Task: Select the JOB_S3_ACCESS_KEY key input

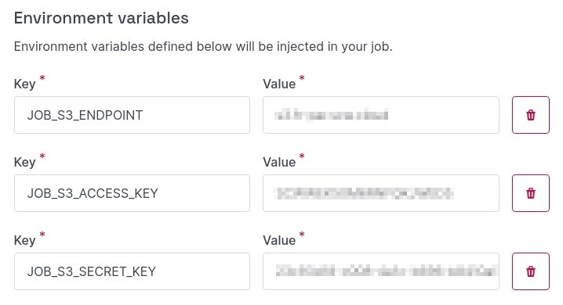Action: 133,193
